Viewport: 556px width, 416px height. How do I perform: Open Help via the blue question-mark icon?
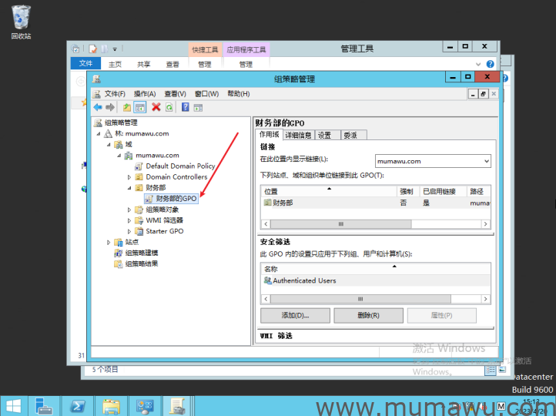(186, 107)
